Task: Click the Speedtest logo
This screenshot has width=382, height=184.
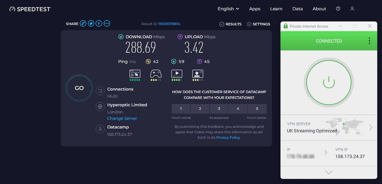Action: point(30,9)
